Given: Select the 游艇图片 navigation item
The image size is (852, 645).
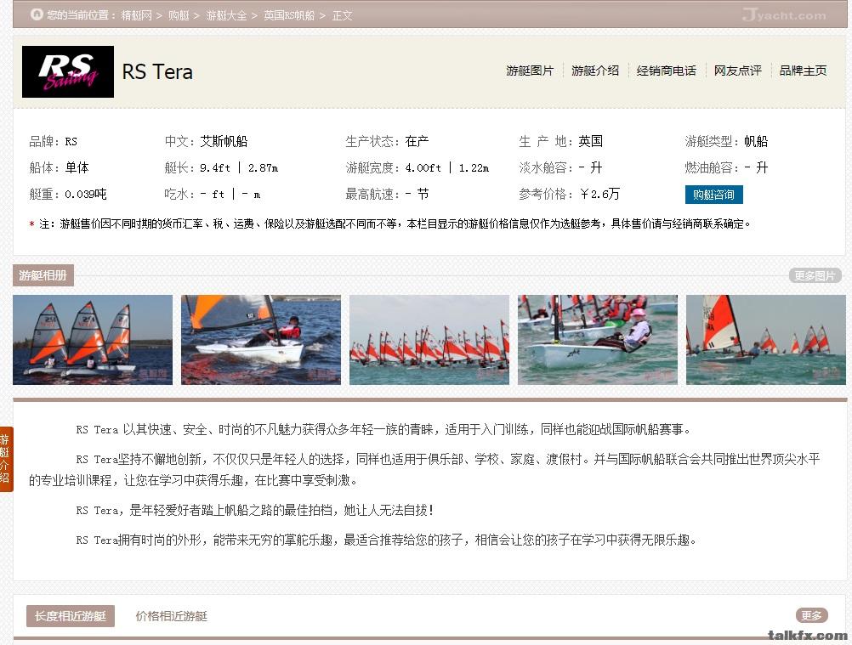Looking at the screenshot, I should point(530,71).
